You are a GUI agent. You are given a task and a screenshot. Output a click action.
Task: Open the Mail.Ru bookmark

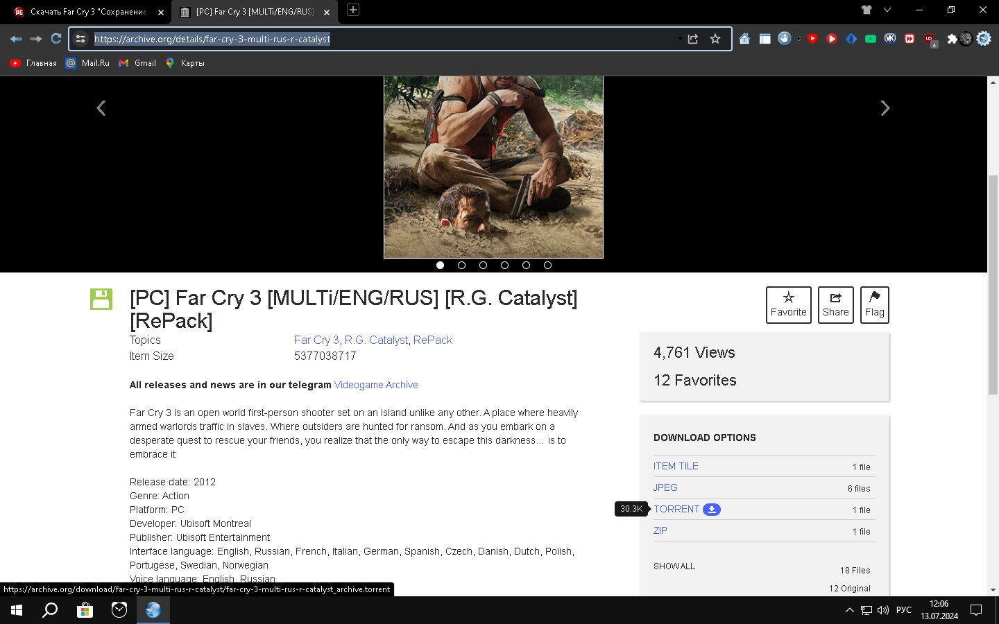(x=87, y=63)
